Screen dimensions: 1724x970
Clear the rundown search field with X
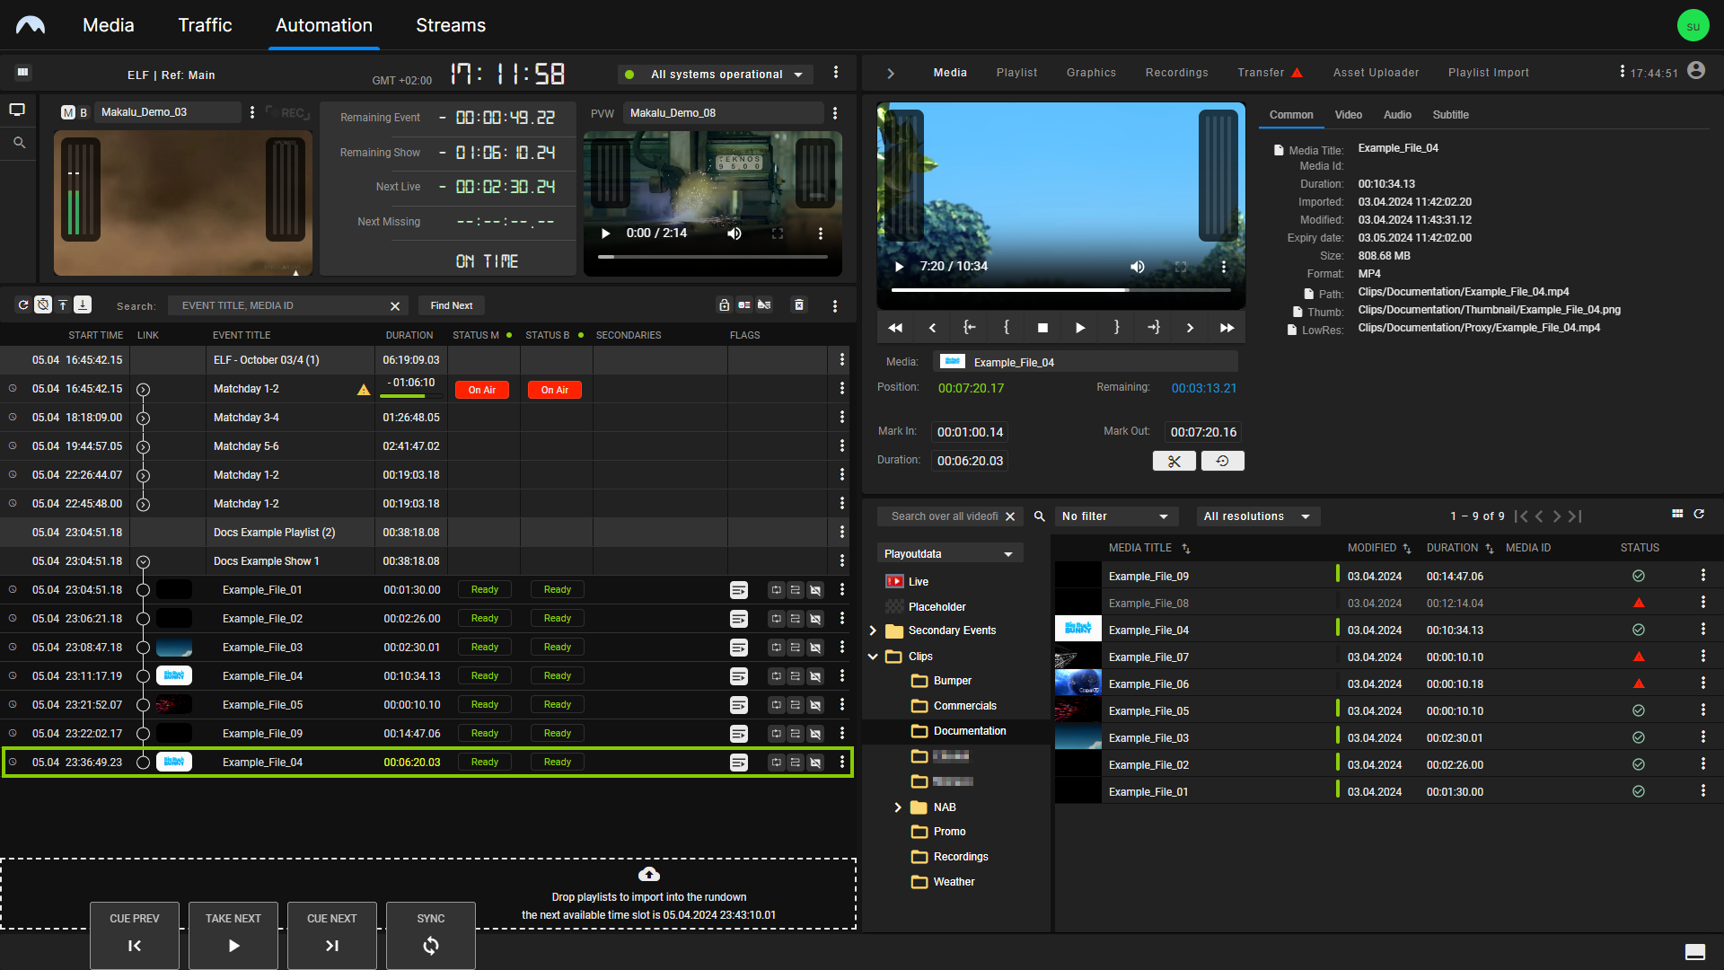point(395,306)
